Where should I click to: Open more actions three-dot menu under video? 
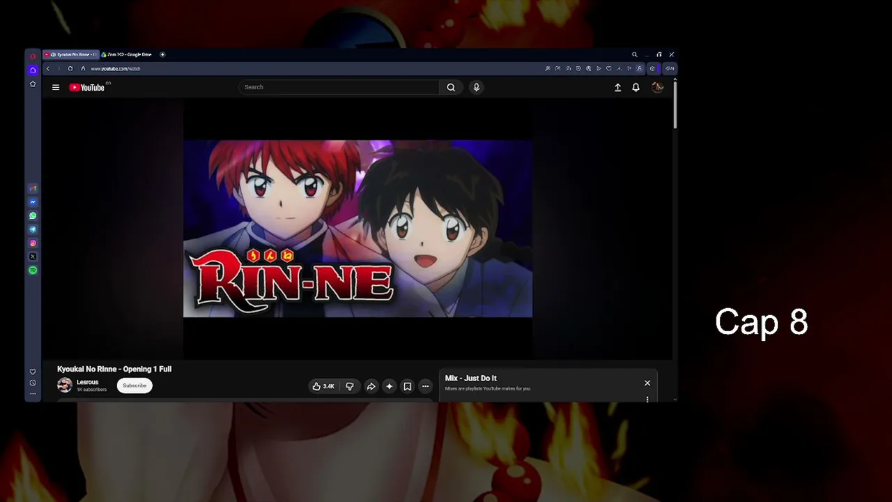pyautogui.click(x=425, y=386)
